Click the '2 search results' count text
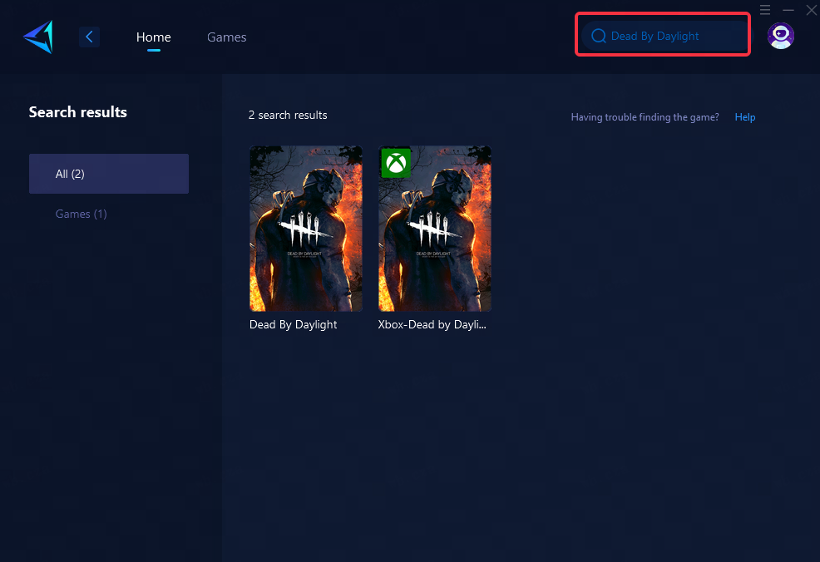Screen dimensions: 820x562 pos(288,116)
